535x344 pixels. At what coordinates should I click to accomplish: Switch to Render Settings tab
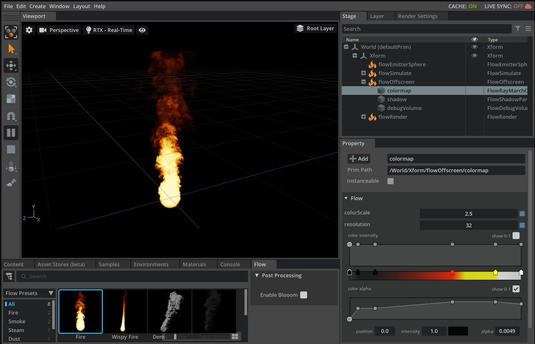pyautogui.click(x=418, y=16)
